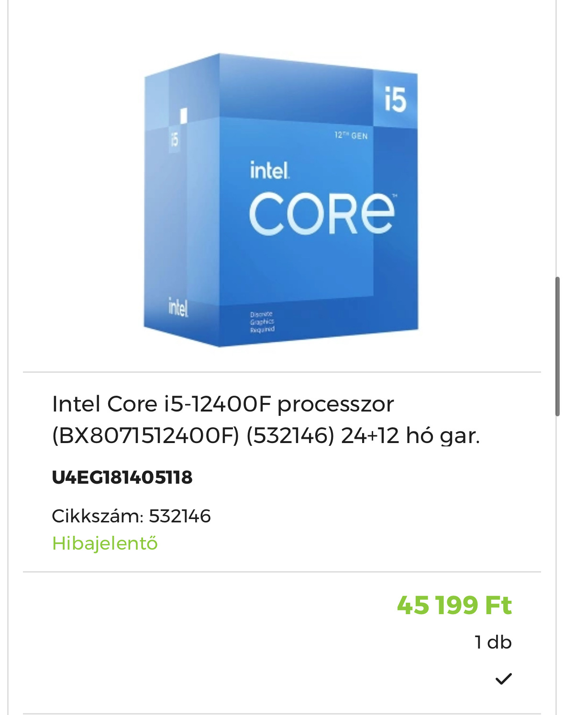Screen dimensions: 564x715
Task: Open the Hibajelentő link
Action: click(x=105, y=543)
